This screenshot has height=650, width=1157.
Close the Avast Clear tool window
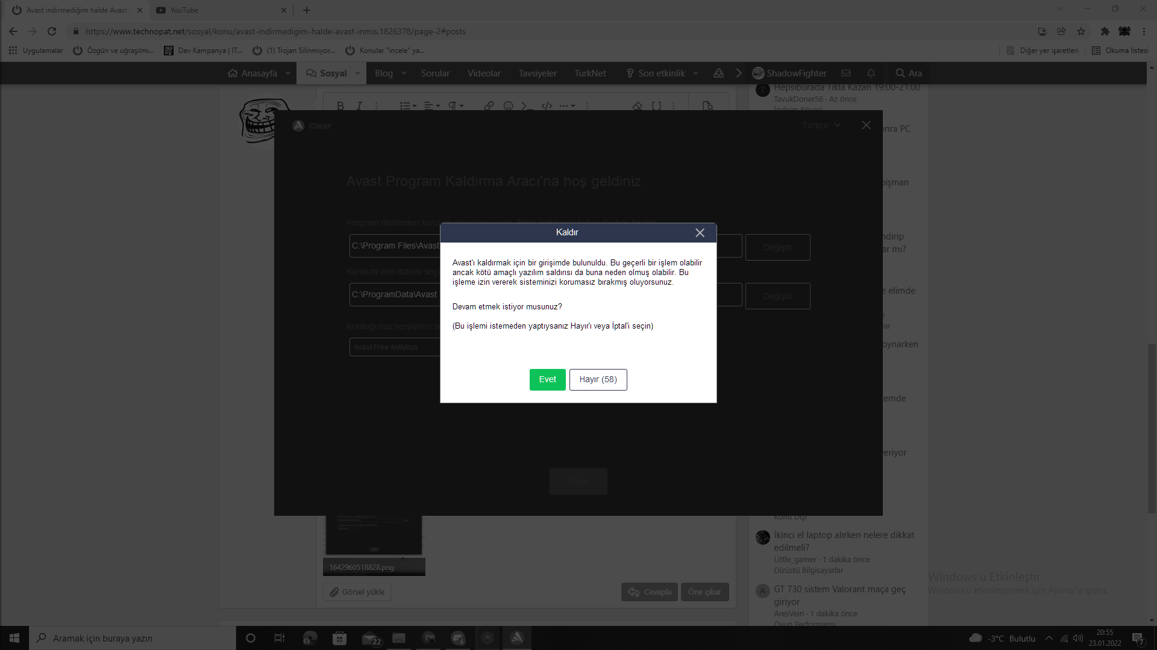pyautogui.click(x=866, y=125)
